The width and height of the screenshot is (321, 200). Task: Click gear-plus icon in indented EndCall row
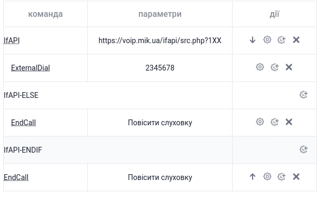pos(275,122)
